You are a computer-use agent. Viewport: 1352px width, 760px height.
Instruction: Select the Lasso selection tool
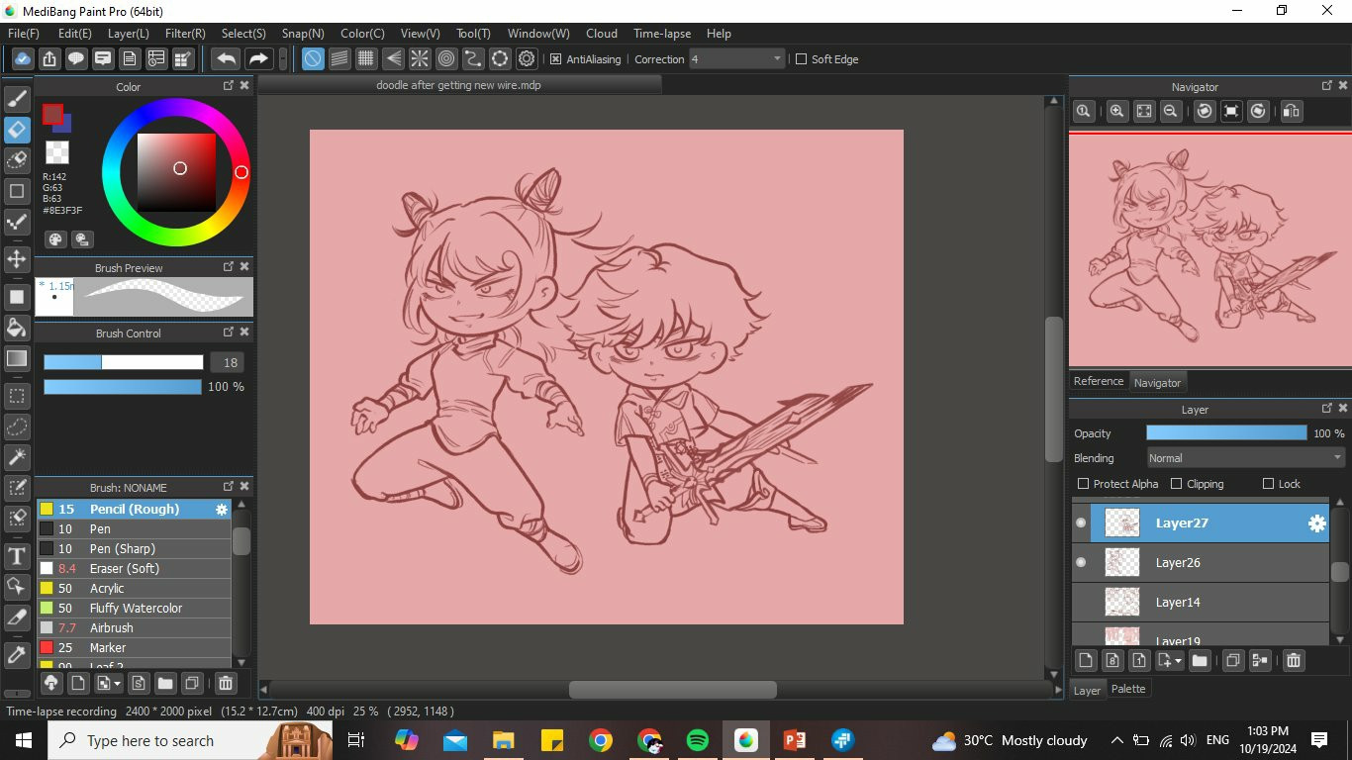[x=17, y=427]
